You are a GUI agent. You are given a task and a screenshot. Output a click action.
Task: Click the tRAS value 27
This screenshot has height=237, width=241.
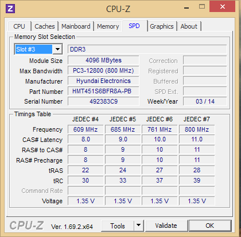click(160, 170)
